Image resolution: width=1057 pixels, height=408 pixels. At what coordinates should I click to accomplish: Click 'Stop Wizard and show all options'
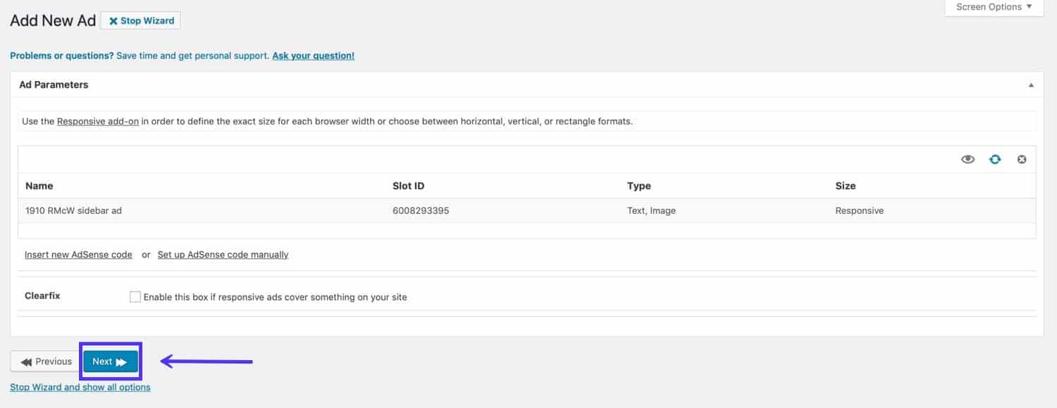click(x=80, y=387)
